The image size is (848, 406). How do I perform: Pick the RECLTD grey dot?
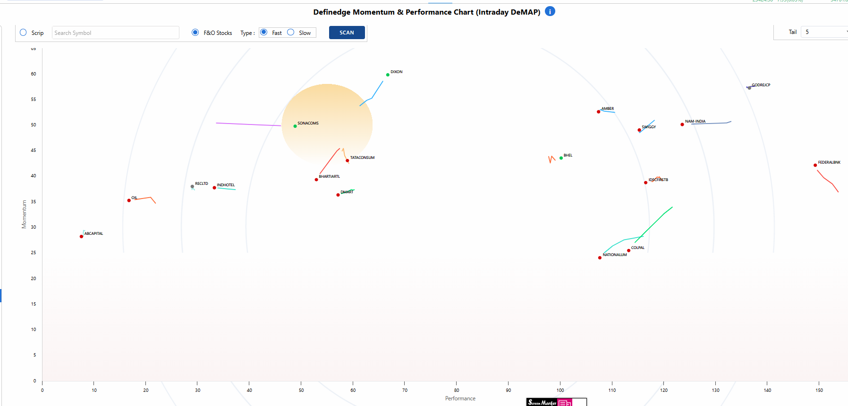[x=192, y=186]
